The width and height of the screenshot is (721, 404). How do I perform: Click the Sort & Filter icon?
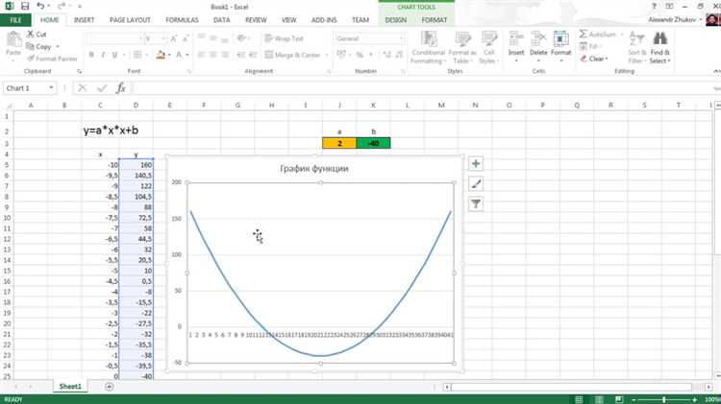point(636,38)
